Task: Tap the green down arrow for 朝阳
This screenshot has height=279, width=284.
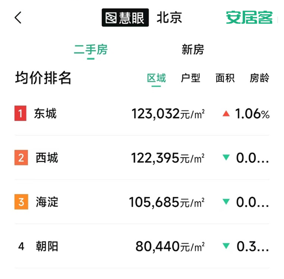Action: coord(226,246)
